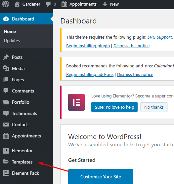Click the Appointments calendar icon in top bar

coord(64,4)
